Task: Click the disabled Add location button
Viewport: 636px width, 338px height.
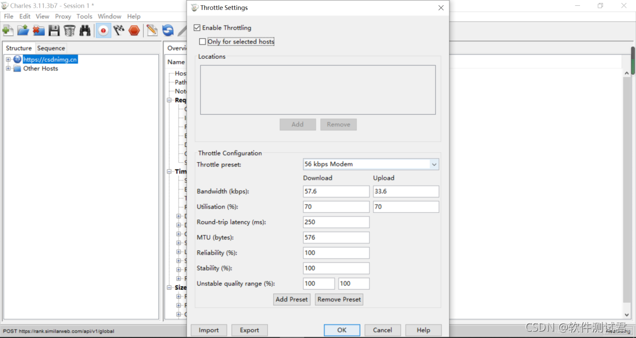Action: (298, 124)
